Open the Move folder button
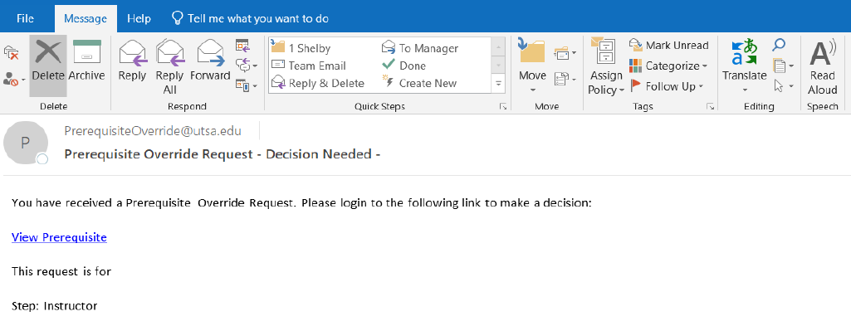 [x=532, y=66]
